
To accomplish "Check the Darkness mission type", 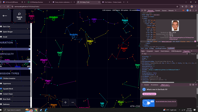I will (x=1, y=104).
